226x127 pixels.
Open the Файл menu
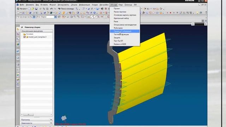tap(22, 5)
